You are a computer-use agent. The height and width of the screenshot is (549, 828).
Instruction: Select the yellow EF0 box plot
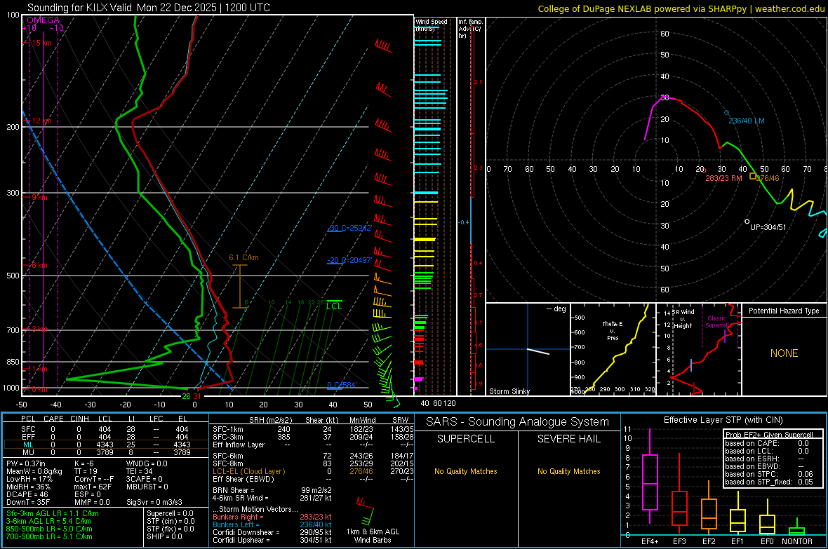pyautogui.click(x=767, y=517)
